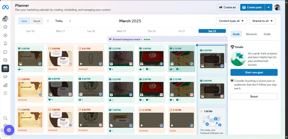Open Tue 6:02 PM Facebook post with 2 likes

coord(91,89)
